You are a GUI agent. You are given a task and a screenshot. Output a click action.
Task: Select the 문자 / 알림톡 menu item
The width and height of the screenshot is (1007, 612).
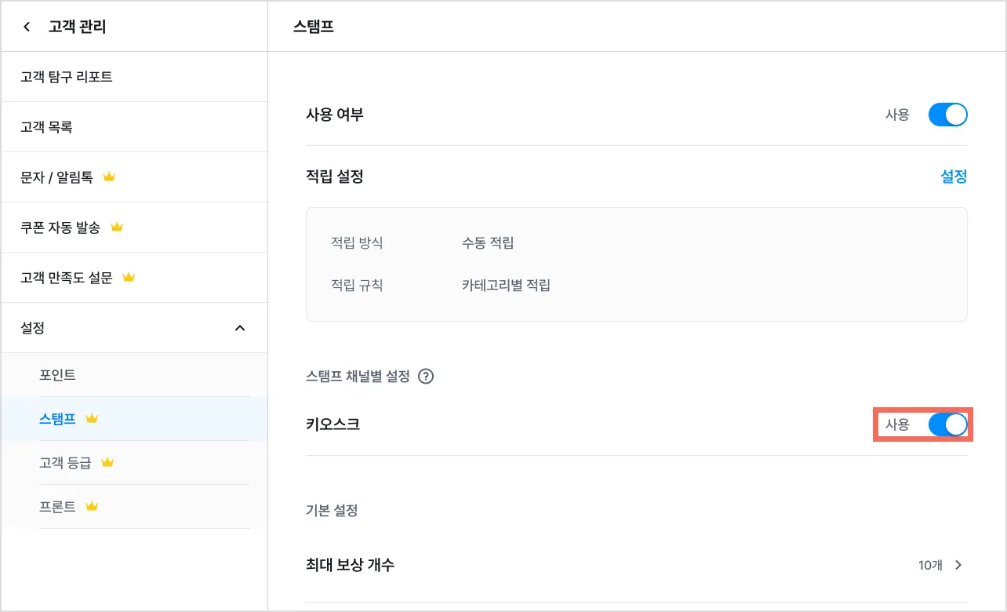point(56,177)
